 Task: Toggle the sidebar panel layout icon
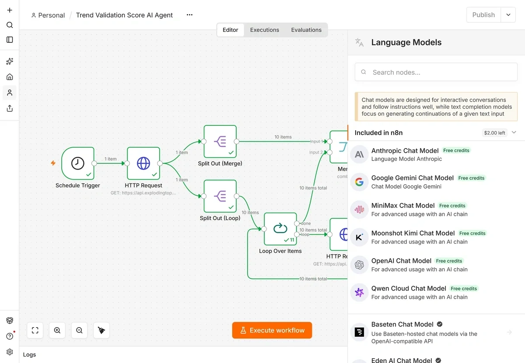tap(10, 40)
